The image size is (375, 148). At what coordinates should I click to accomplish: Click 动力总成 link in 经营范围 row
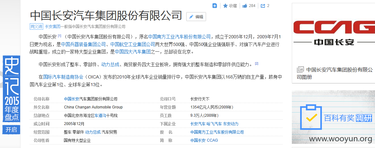pos(93,132)
